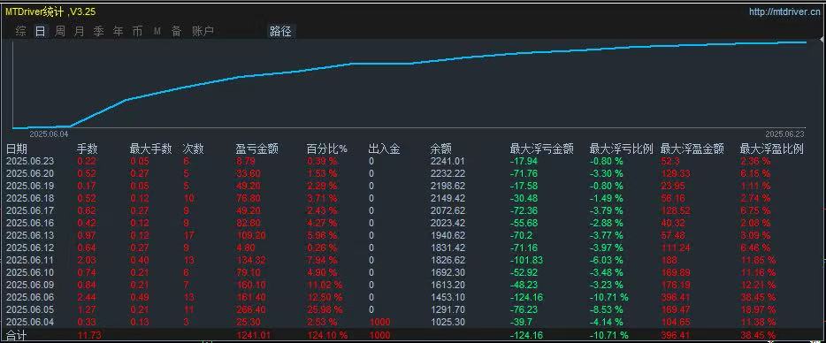826x343 pixels.
Task: Click the balance value 2241.01
Action: pos(447,161)
